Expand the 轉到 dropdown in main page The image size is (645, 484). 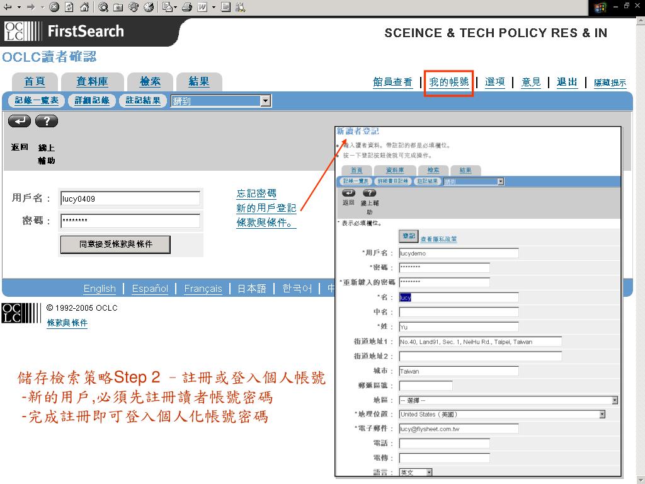266,101
